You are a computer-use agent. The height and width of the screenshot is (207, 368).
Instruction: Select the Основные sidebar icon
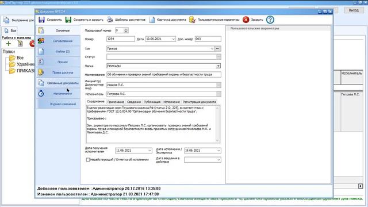point(41,30)
